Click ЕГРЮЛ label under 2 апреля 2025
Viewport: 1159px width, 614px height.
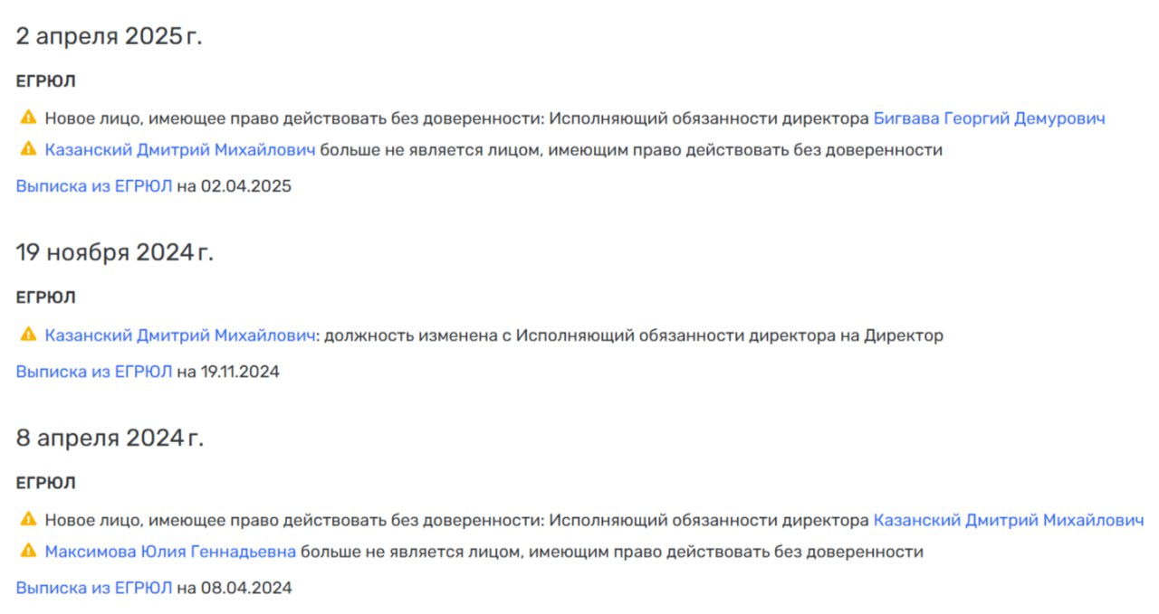[45, 81]
